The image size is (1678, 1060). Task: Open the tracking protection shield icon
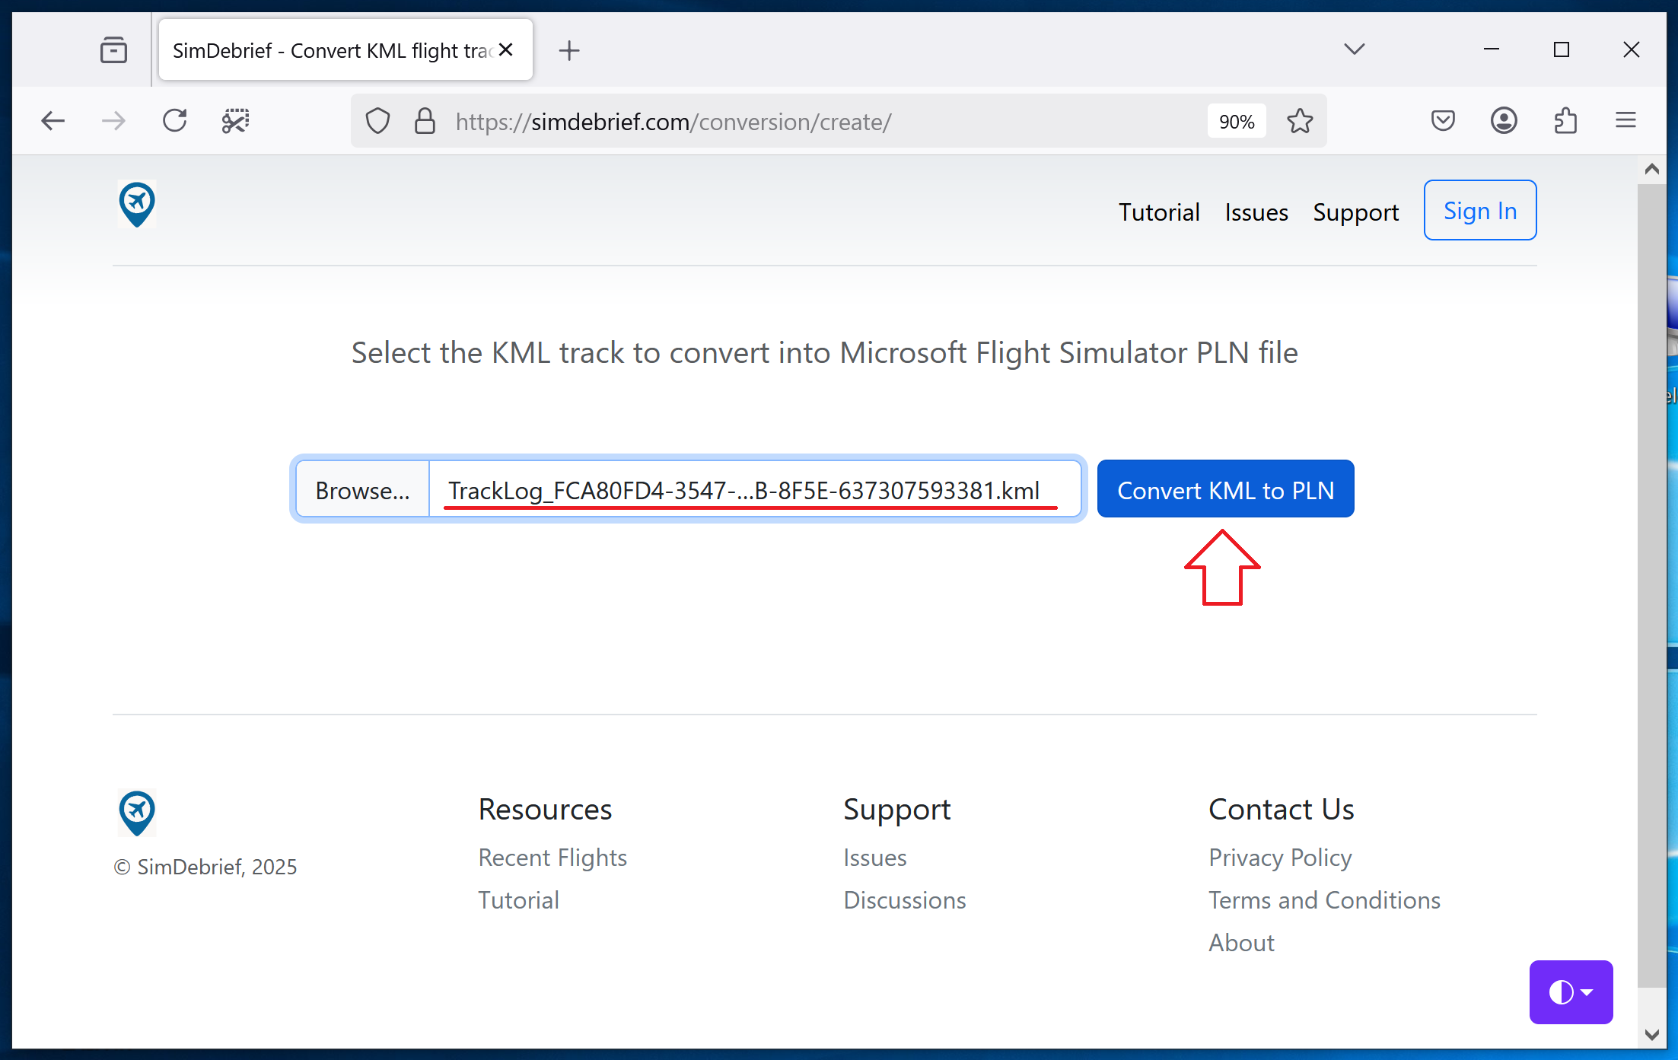click(377, 121)
